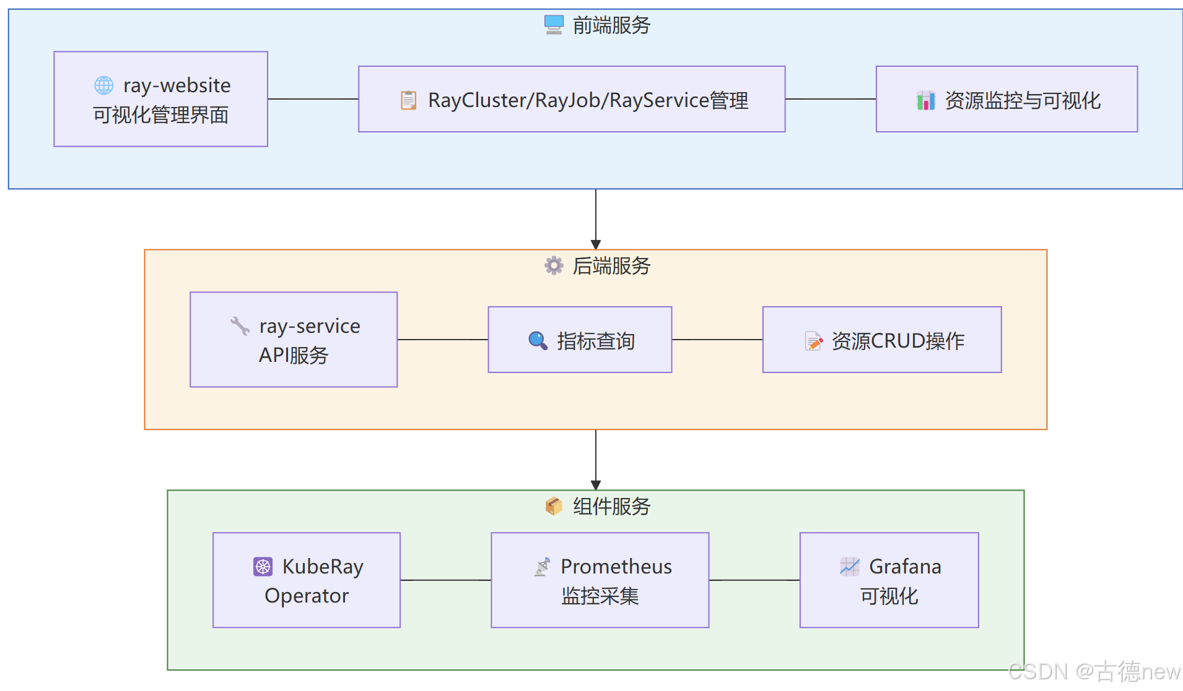
Task: Click the package icon beside 组件服务
Action: coord(554,506)
